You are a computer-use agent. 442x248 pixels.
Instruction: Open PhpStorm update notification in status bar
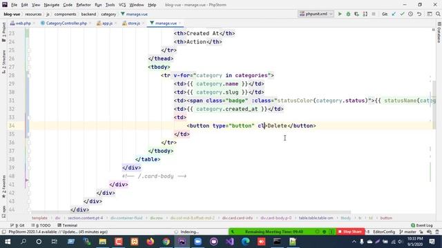tap(58, 232)
